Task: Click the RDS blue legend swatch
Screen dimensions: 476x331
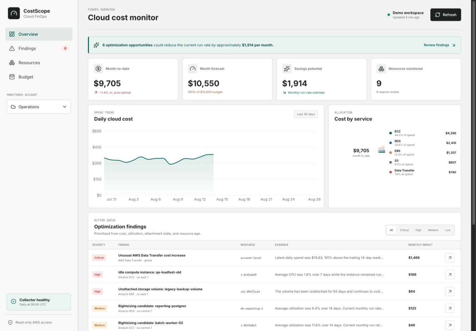Action: tap(390, 143)
